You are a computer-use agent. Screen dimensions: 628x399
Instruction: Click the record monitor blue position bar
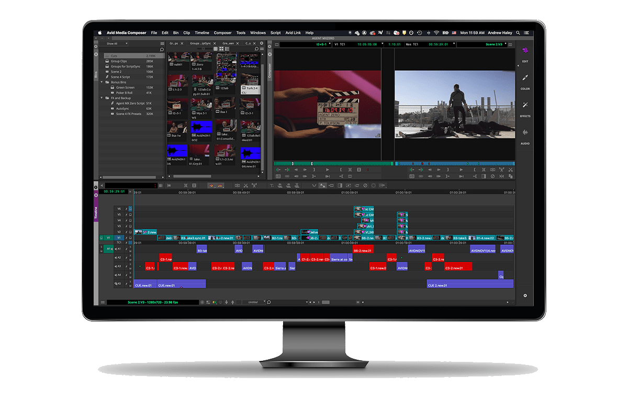coord(454,163)
